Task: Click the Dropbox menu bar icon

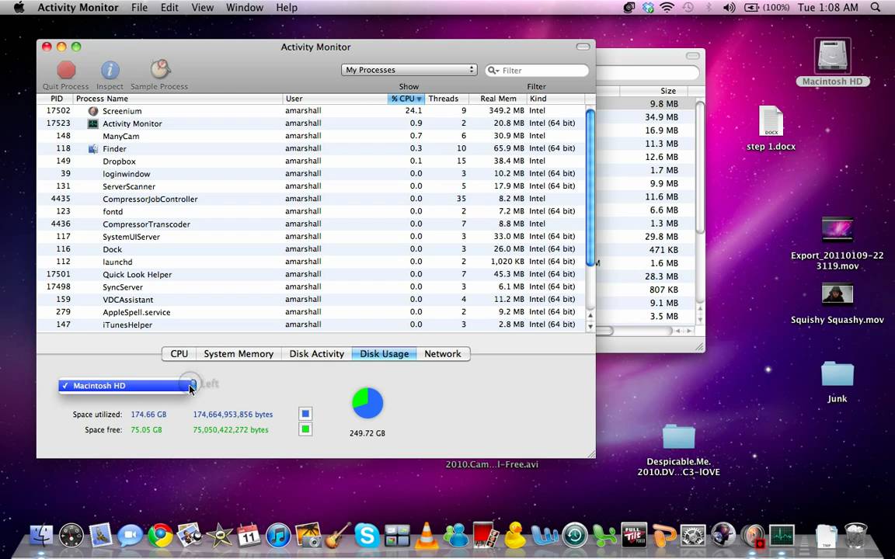Action: point(647,8)
